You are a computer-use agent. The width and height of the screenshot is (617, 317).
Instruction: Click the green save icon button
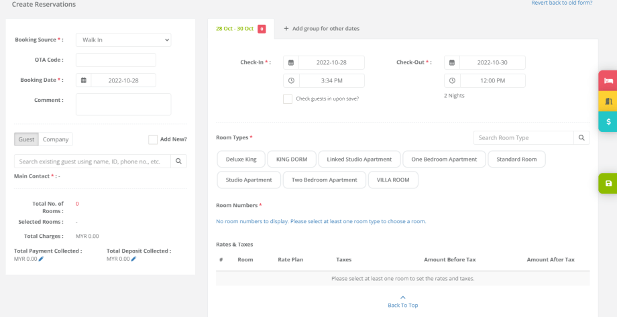pos(608,183)
